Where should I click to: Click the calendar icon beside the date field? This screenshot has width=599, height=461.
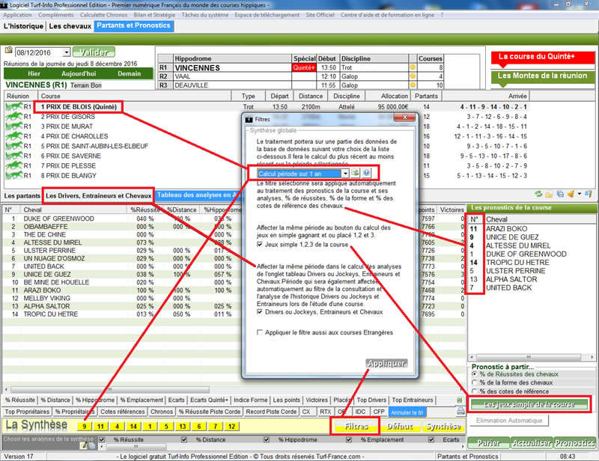click(8, 52)
